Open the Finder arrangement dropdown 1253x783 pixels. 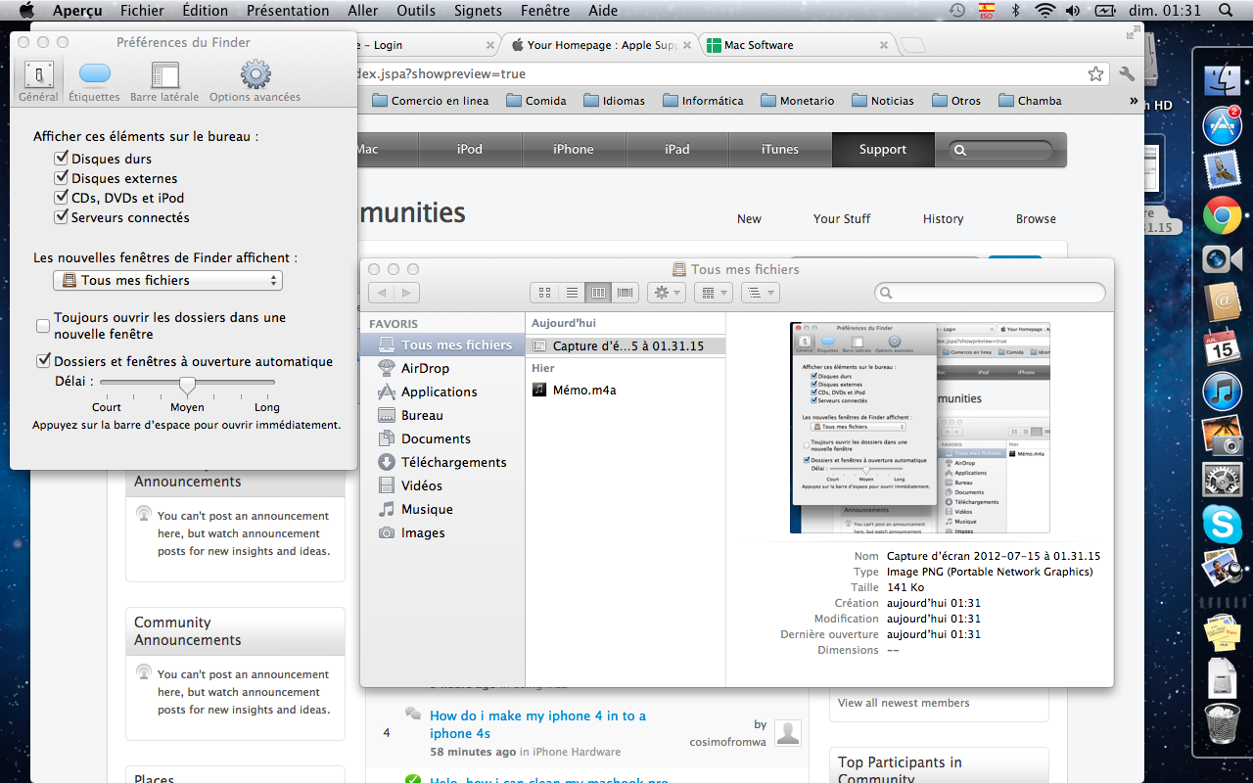(x=713, y=292)
